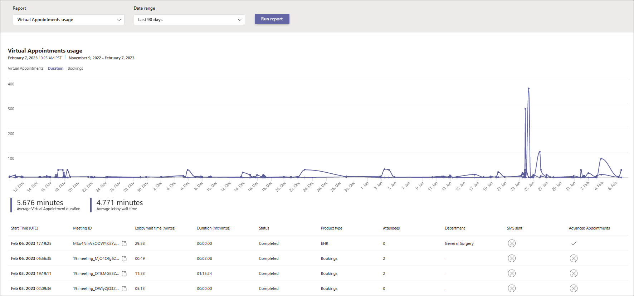Click SMS sent X icon for Feb 06 06:56:38 row
The height and width of the screenshot is (296, 634).
coord(512,258)
